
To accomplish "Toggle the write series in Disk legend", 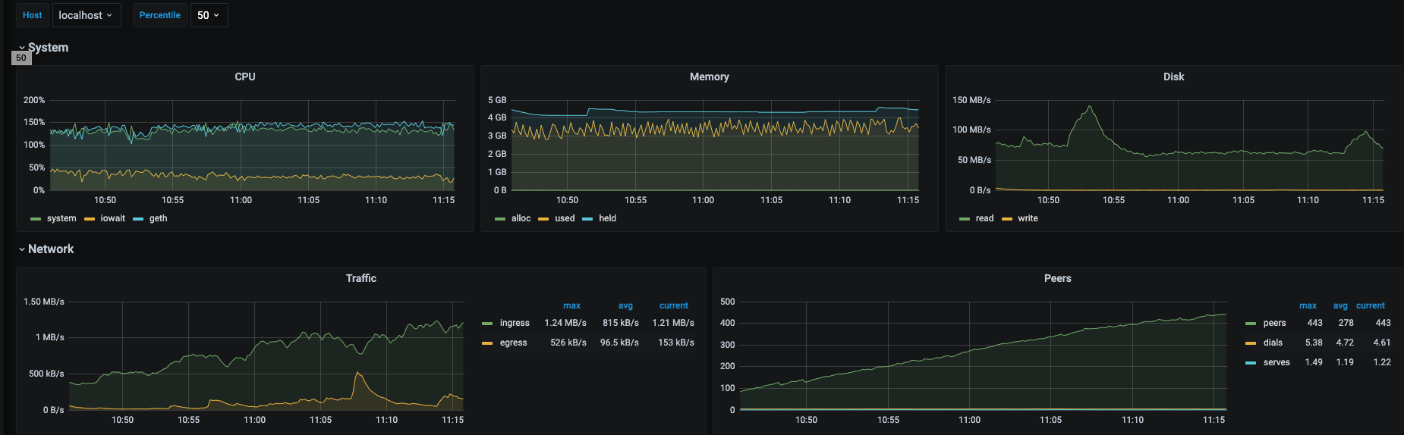I will [x=1028, y=218].
